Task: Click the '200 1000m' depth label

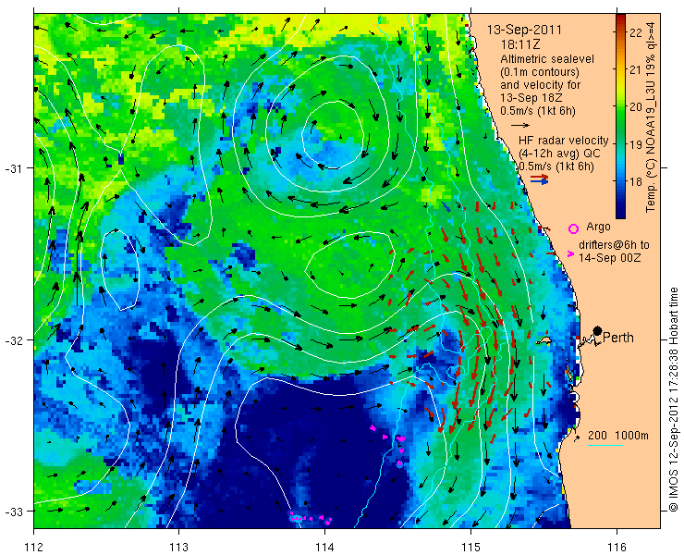Action: (x=618, y=436)
